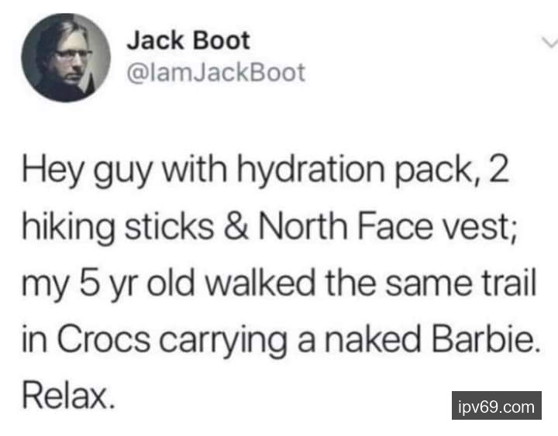This screenshot has width=558, height=436.
Task: Open Jack Boot's profile picture
Action: click(66, 57)
